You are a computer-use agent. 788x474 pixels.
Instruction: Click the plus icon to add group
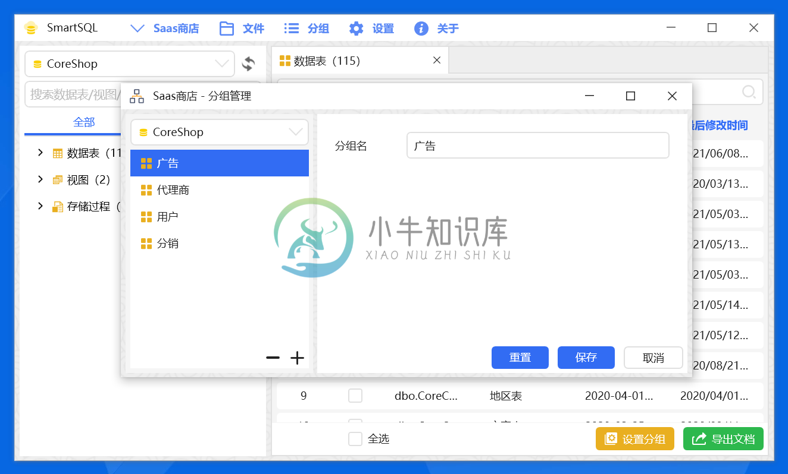297,358
